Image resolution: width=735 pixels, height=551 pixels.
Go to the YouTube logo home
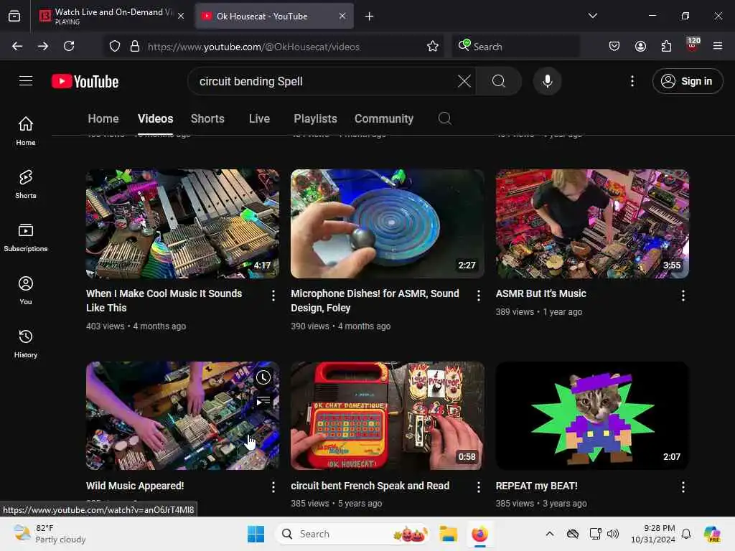tap(85, 82)
